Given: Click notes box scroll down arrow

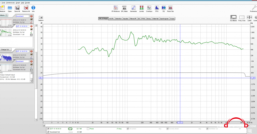Looking at the screenshot, I should click(x=31, y=81).
